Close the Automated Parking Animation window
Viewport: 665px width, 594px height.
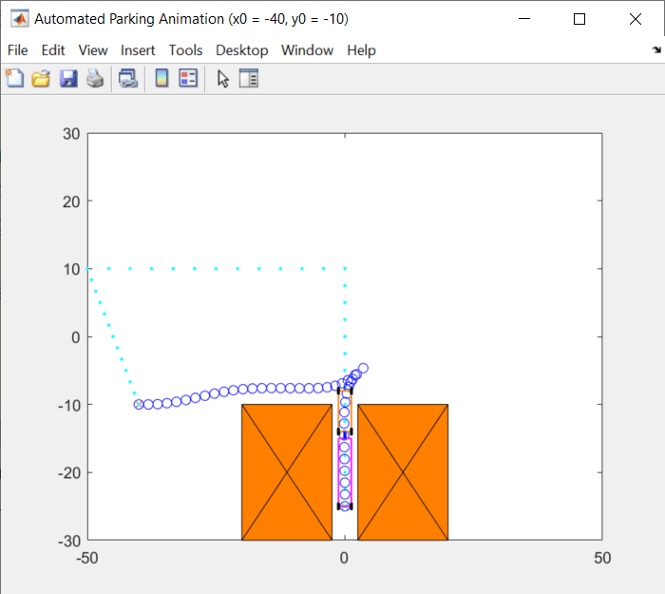click(x=636, y=19)
